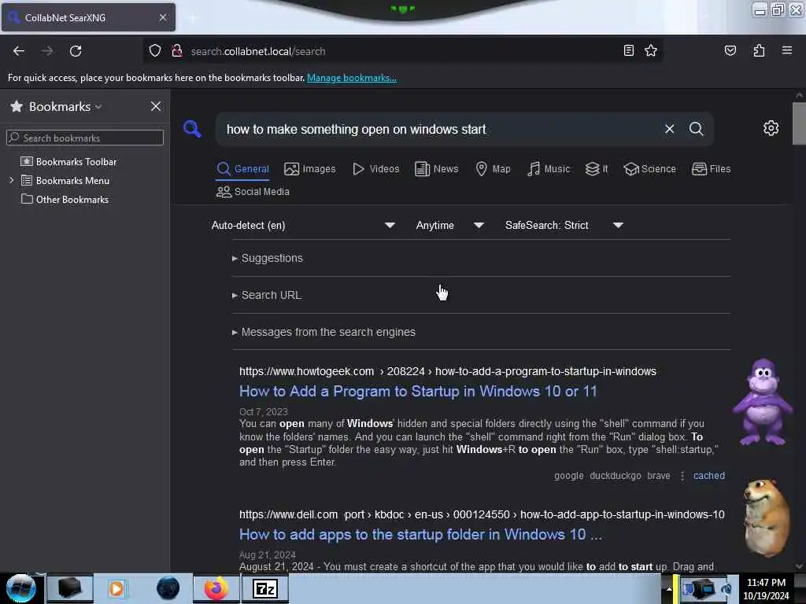
Task: Open the dark globe taskbar icon
Action: pyautogui.click(x=168, y=588)
